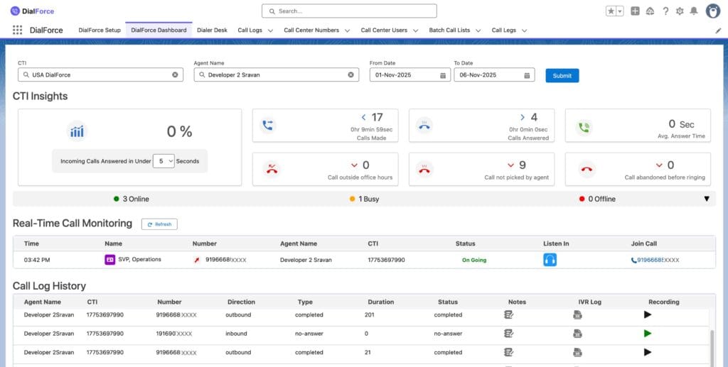
Task: Switch to the Dialer Desk tab
Action: pos(212,31)
